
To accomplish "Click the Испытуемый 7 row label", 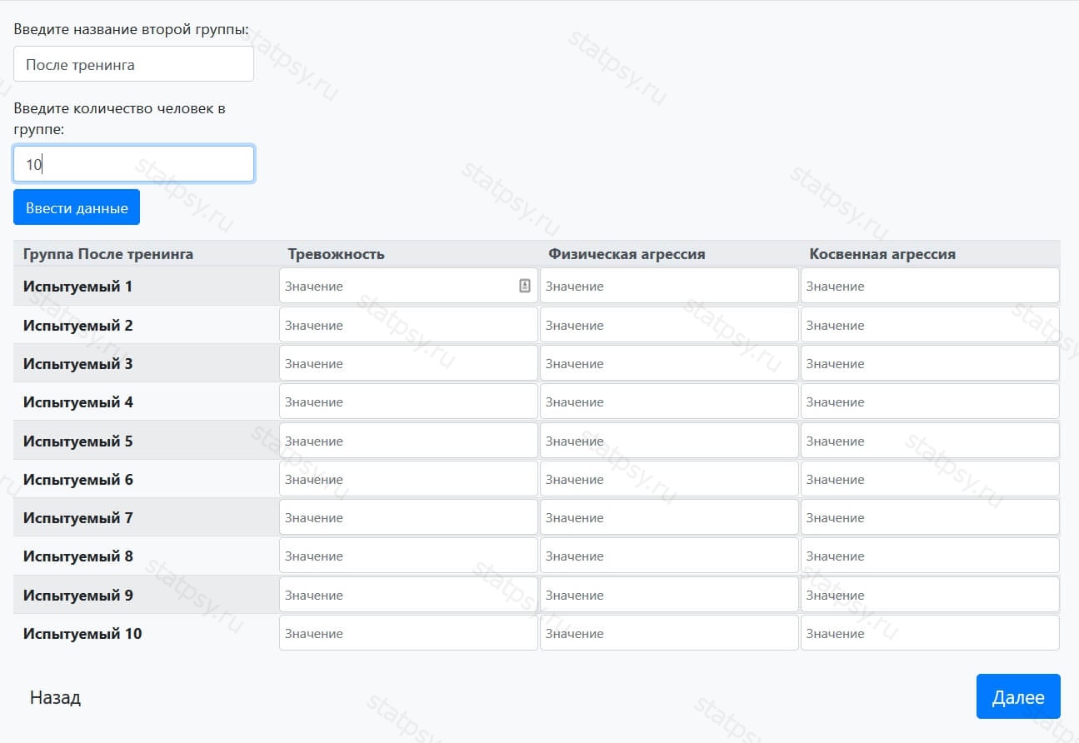I will point(77,517).
